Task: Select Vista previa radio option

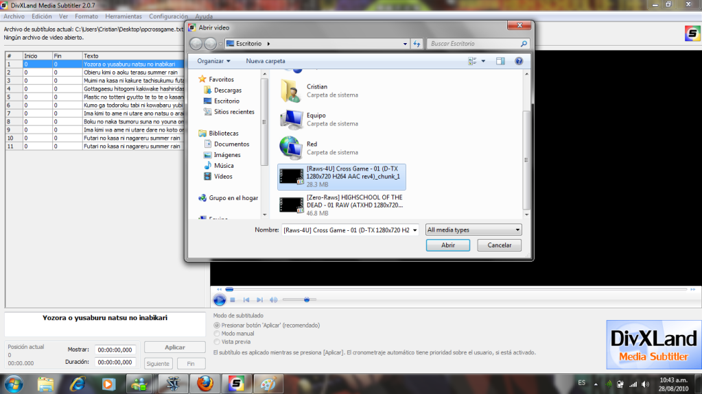Action: [x=217, y=342]
